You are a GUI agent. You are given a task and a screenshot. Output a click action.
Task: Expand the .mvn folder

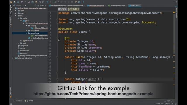16,13
